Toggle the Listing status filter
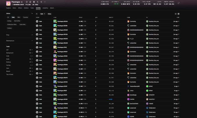The height and width of the screenshot is (118, 197). (9, 21)
